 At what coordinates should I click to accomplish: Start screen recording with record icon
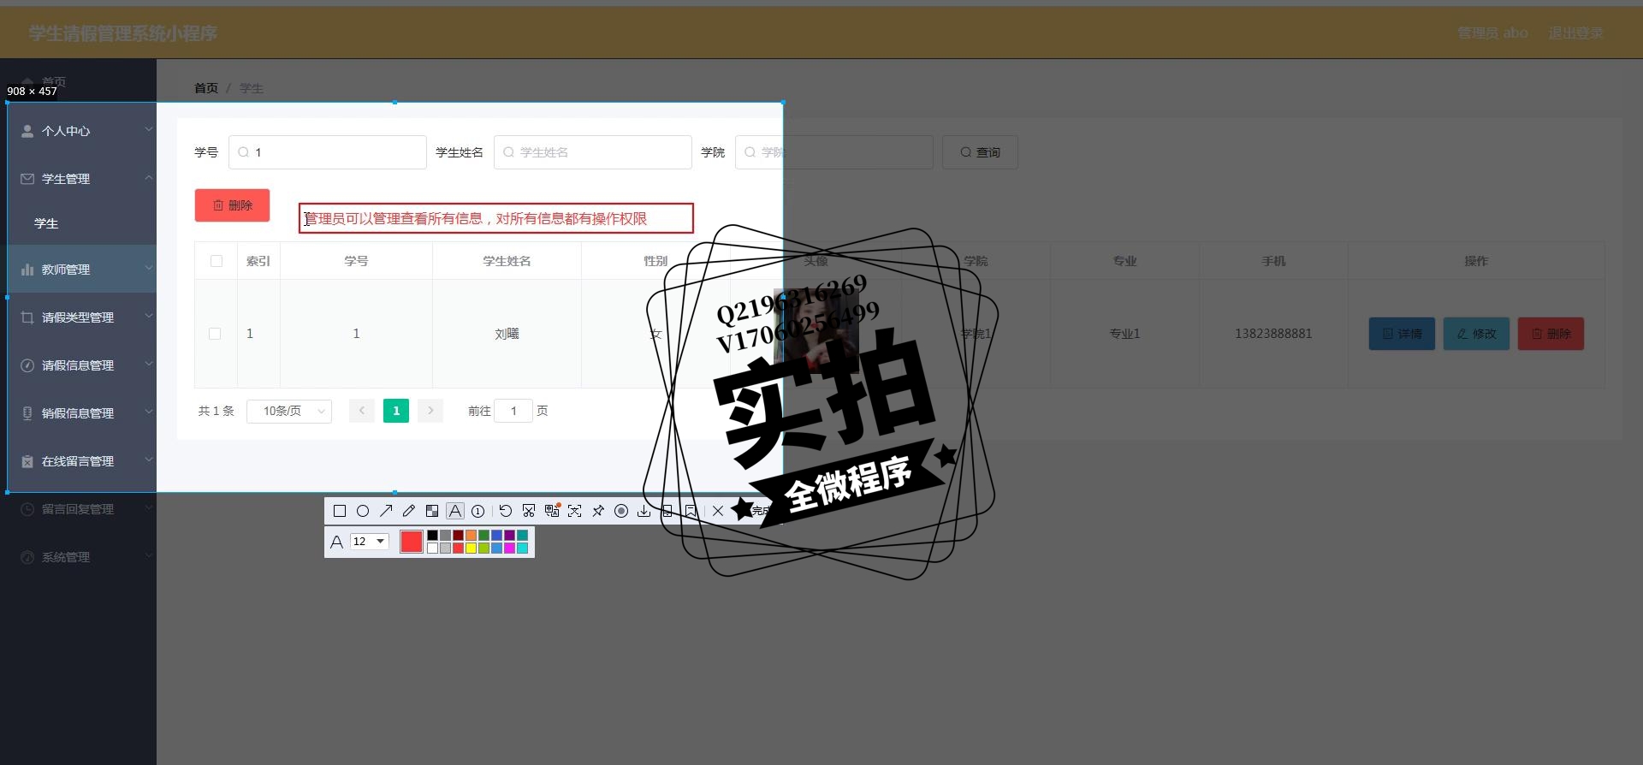[621, 511]
